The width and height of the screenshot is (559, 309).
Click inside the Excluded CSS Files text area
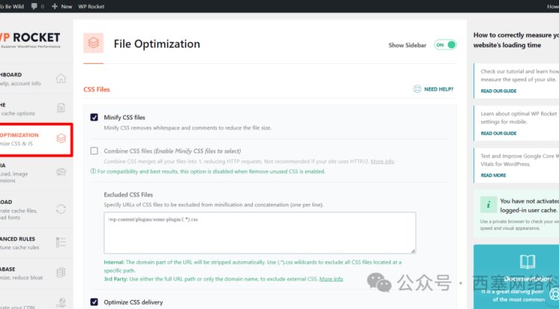pos(259,232)
